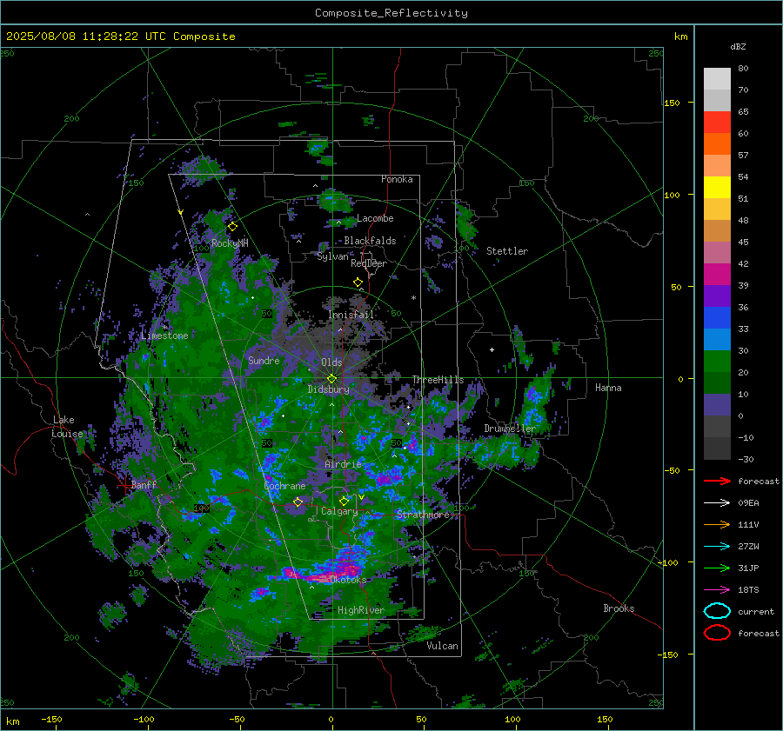Click the HighRiver city label
The image size is (783, 731).
coord(361,610)
